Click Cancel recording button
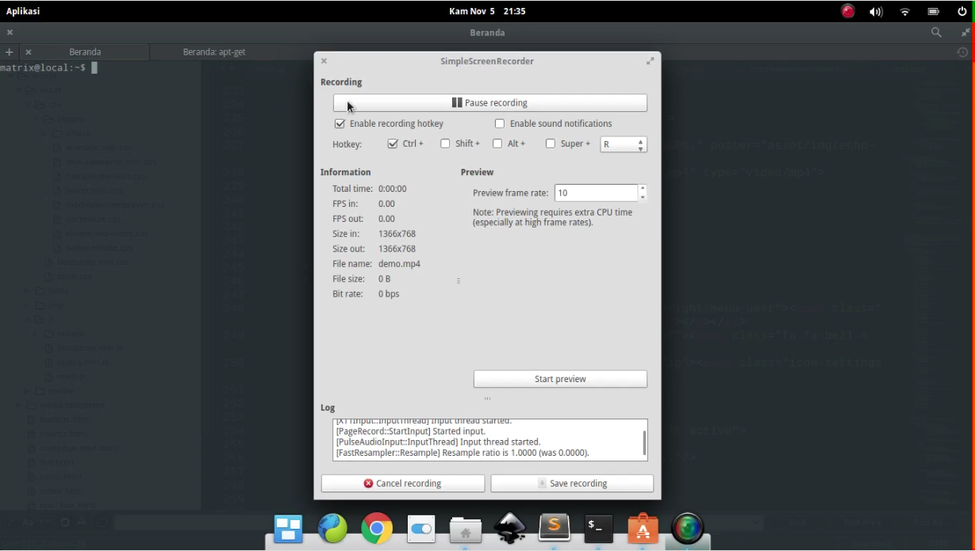975x551 pixels. click(x=402, y=484)
